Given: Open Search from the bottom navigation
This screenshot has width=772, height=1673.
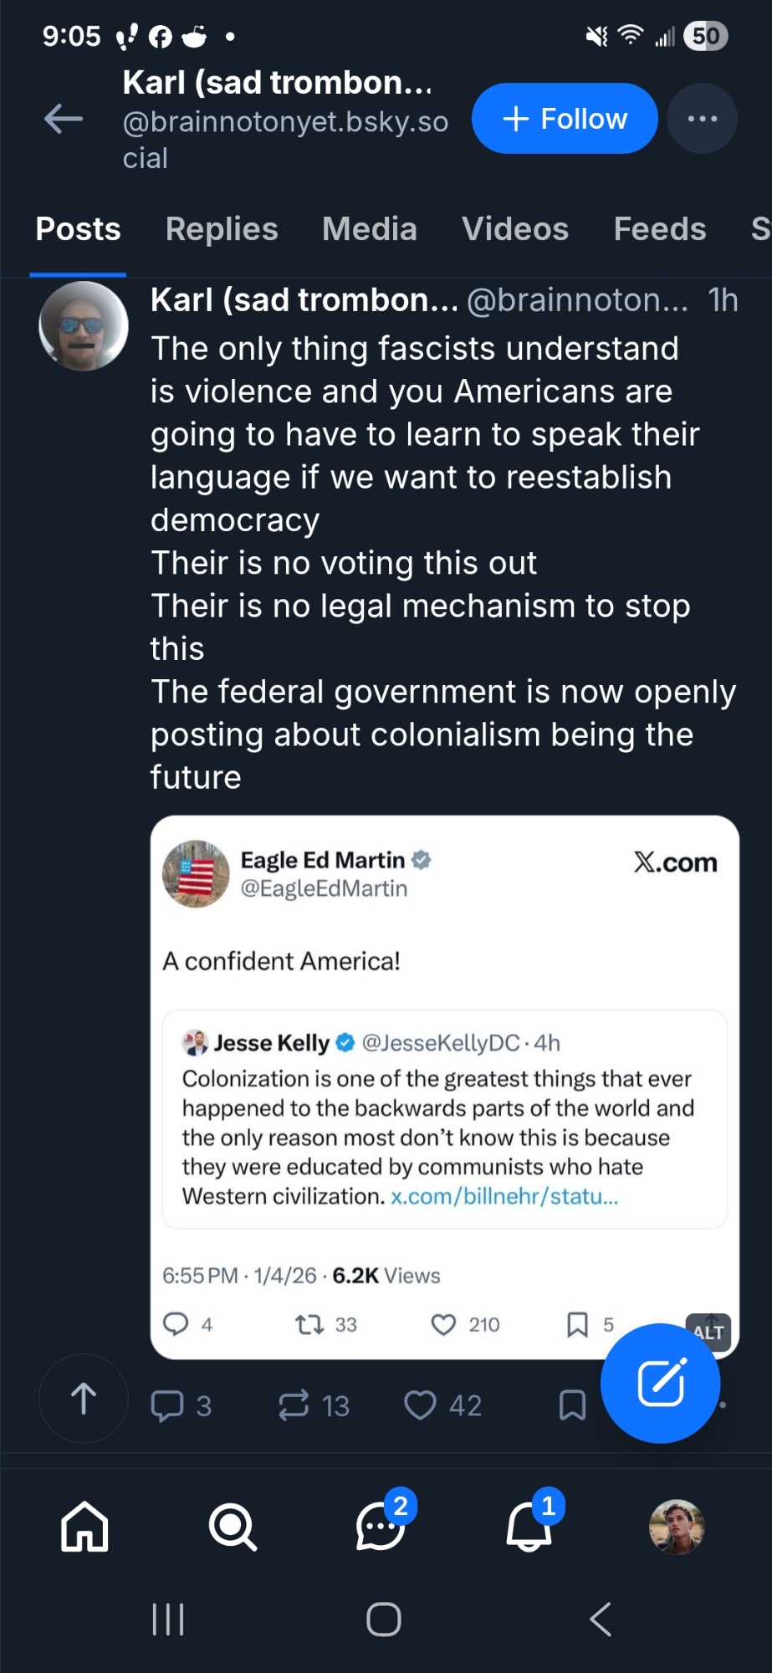Looking at the screenshot, I should tap(233, 1527).
